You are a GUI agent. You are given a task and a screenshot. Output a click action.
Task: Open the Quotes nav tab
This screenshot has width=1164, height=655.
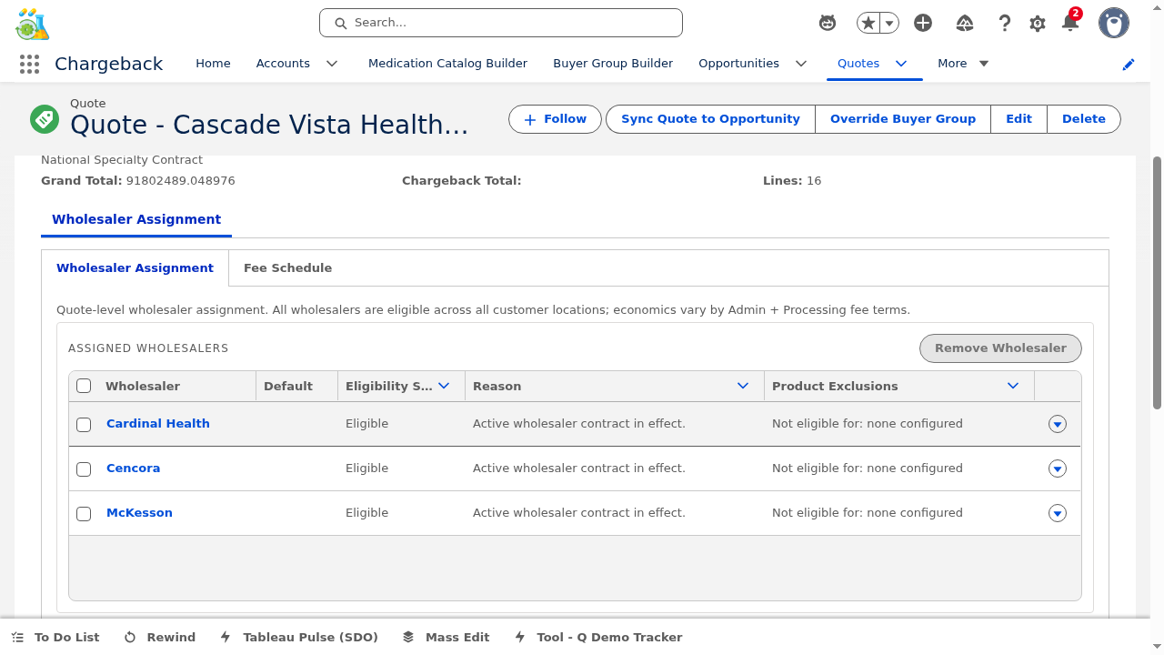pos(858,64)
